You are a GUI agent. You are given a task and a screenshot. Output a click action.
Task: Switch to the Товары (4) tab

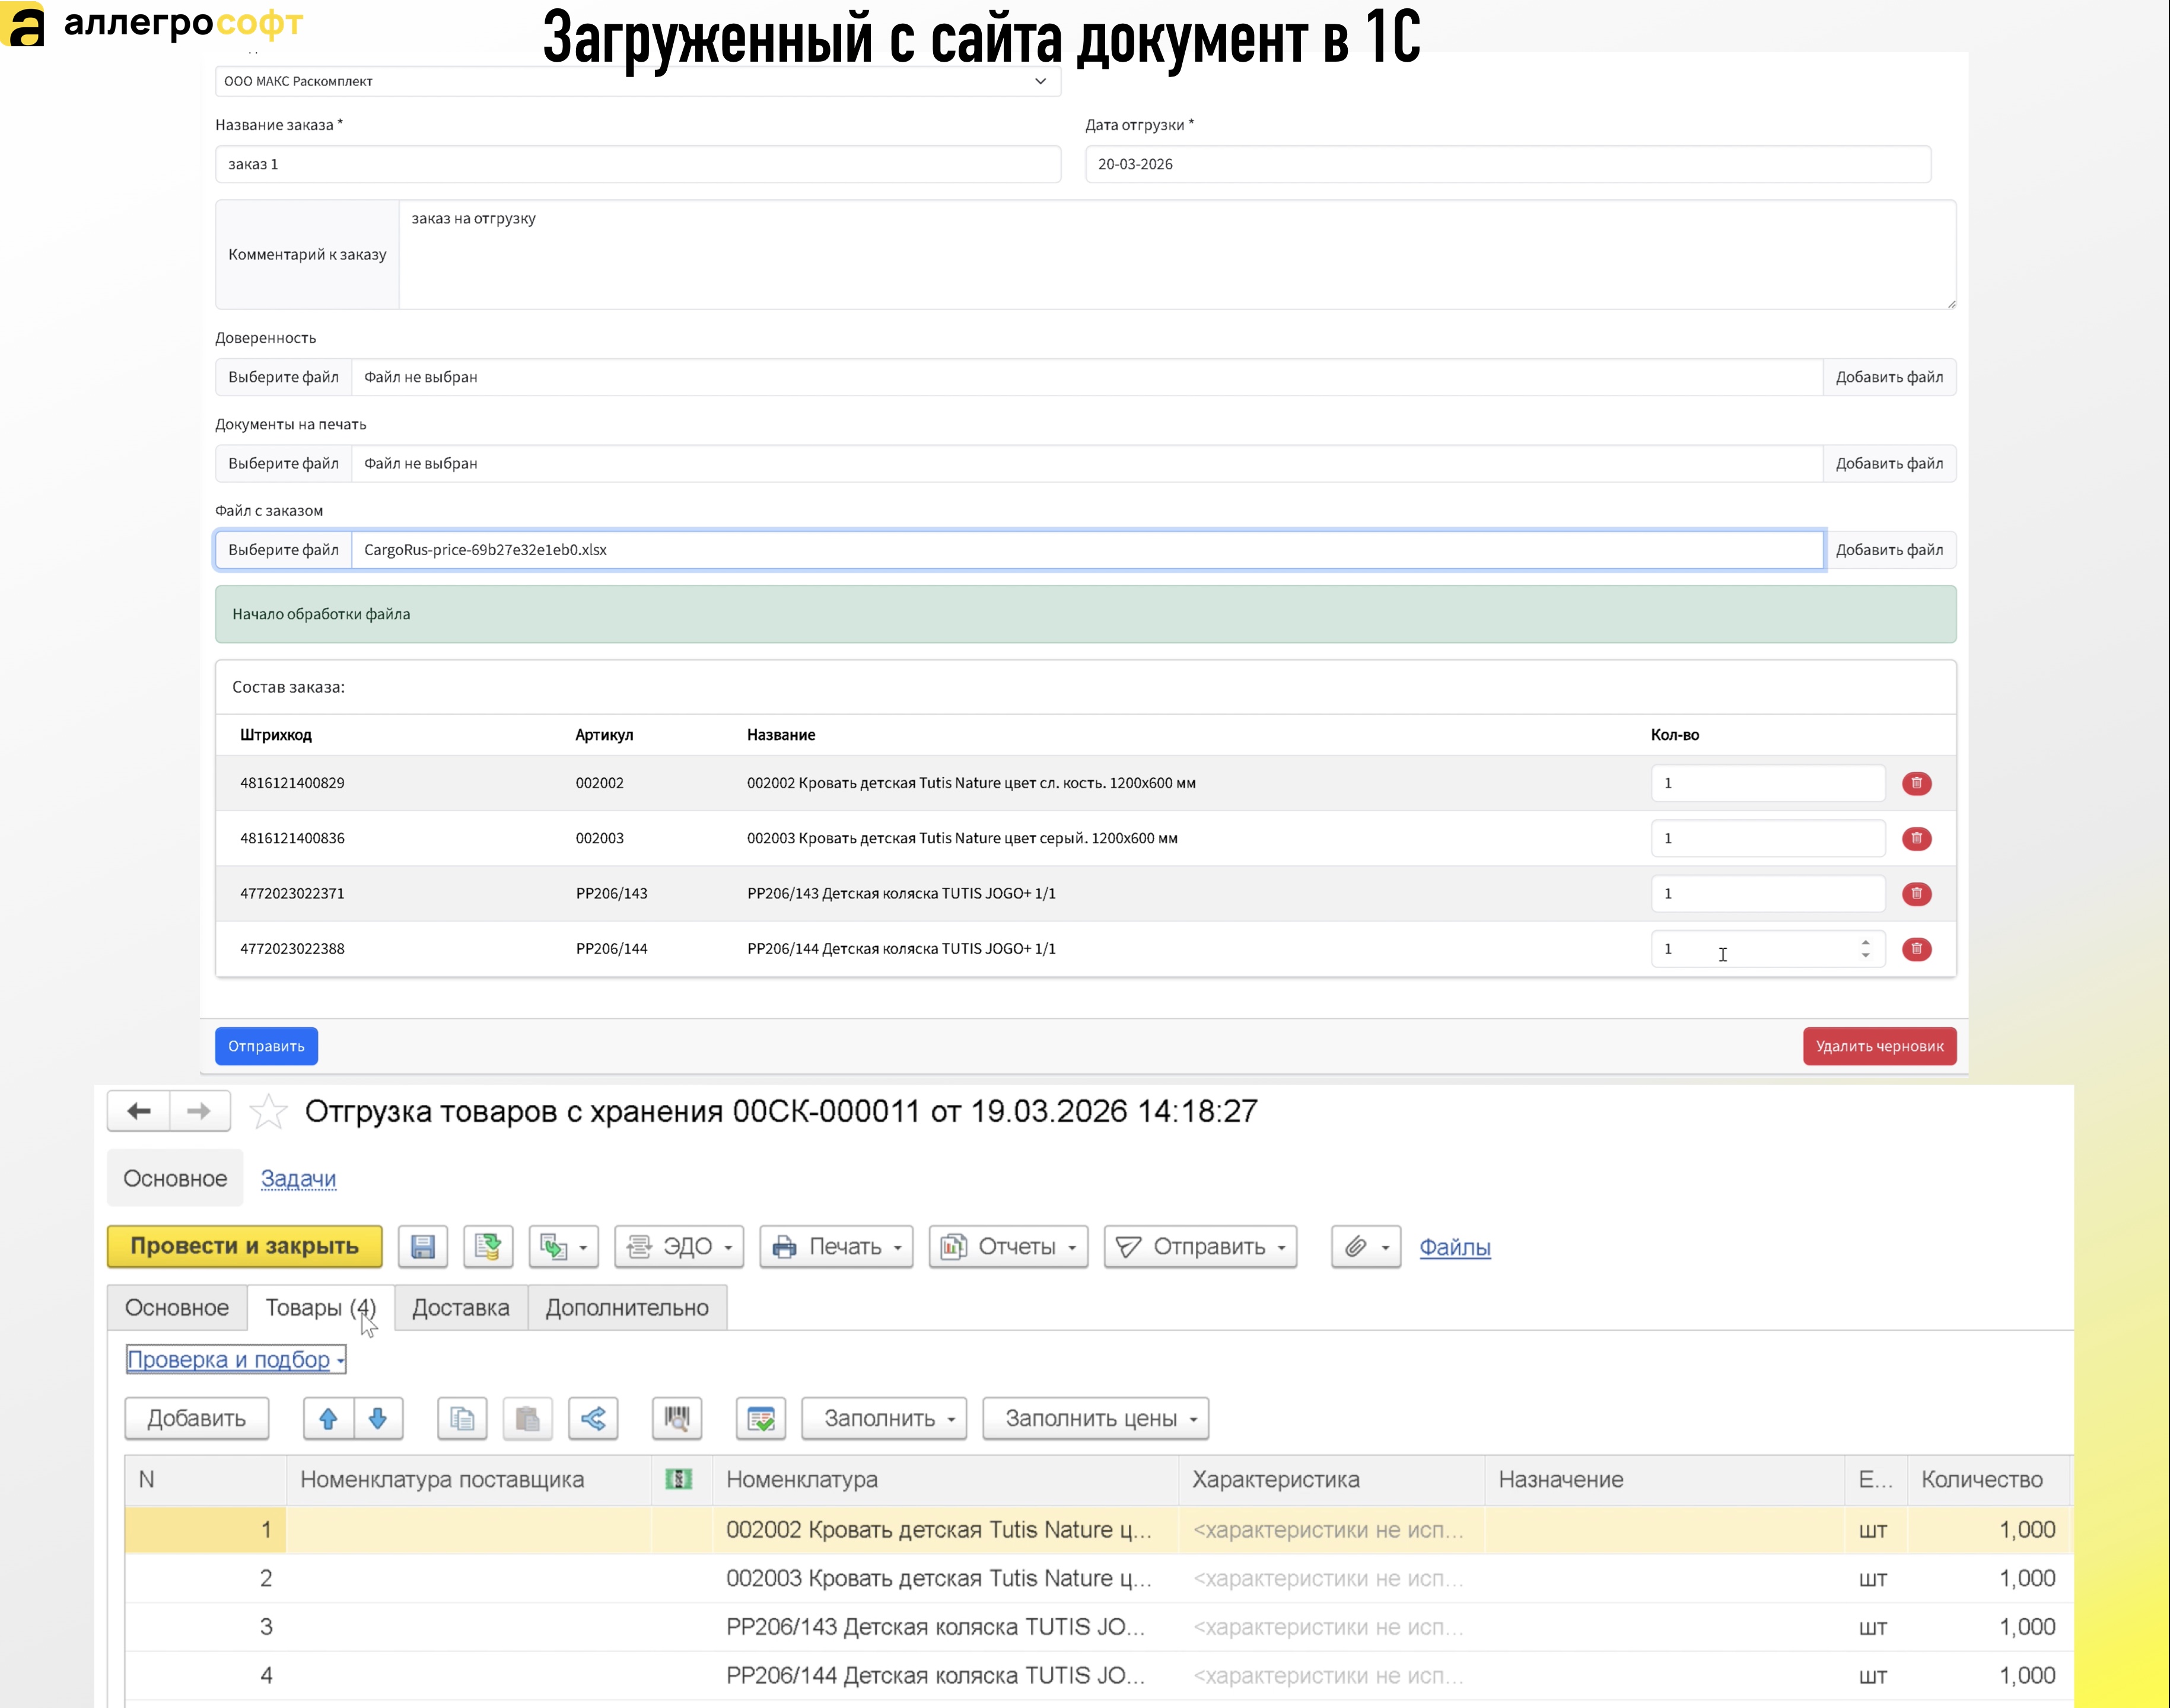pos(320,1308)
